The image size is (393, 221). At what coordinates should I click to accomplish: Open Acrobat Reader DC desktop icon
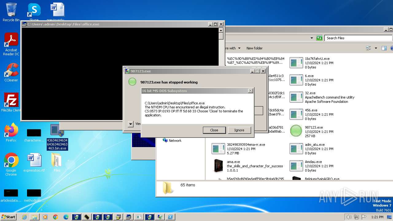[x=11, y=45]
